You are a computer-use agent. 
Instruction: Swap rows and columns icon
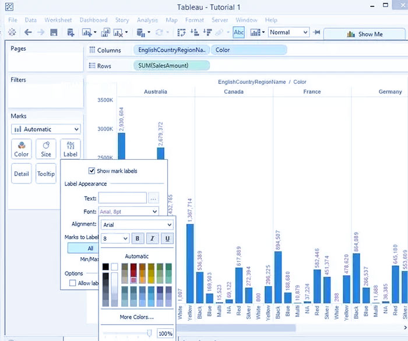pyautogui.click(x=181, y=33)
